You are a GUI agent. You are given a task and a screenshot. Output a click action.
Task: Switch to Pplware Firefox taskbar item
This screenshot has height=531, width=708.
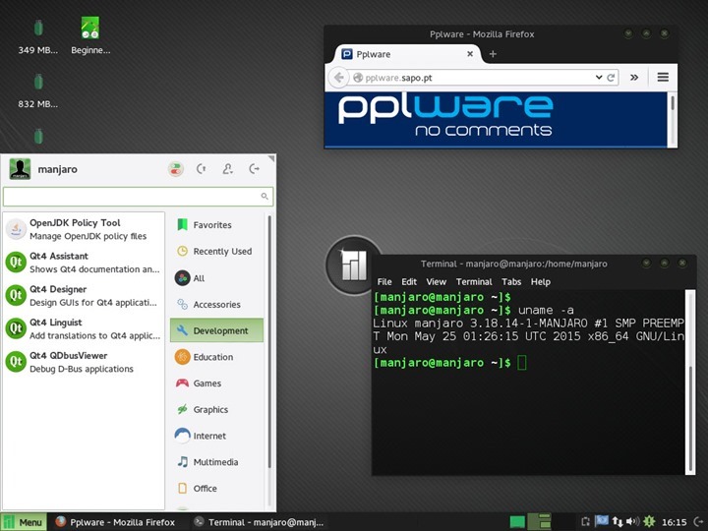(116, 522)
